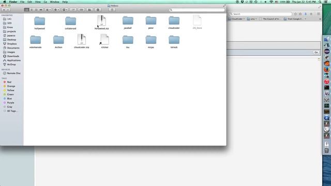Select the alias file with shortcut arrow
This screenshot has width=331, height=186.
tap(104, 41)
